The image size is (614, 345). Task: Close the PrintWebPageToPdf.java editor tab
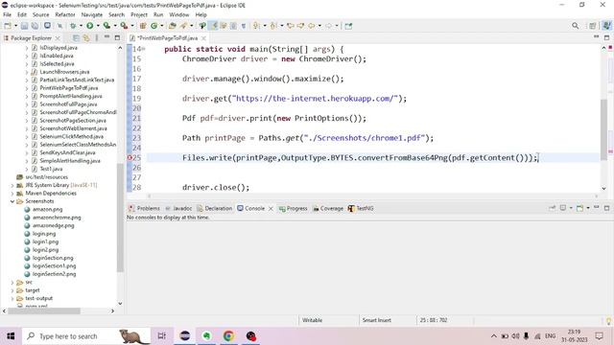click(203, 38)
